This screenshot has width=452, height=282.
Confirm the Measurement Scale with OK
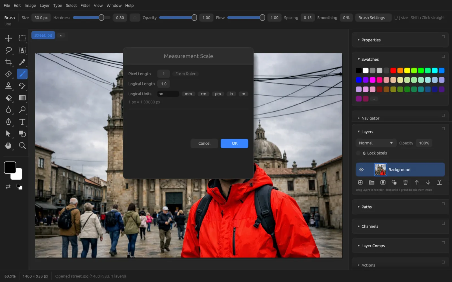[234, 143]
